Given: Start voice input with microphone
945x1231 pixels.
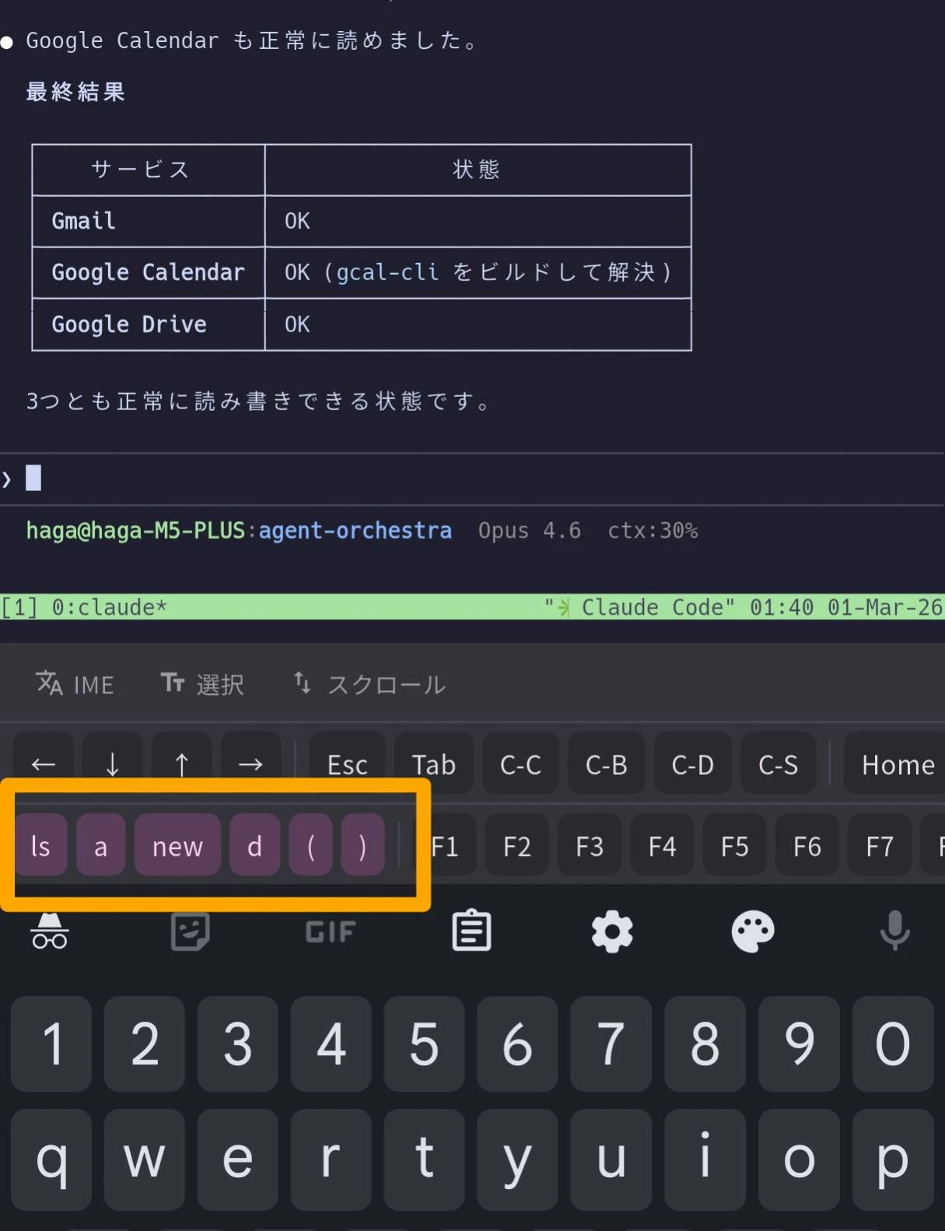Looking at the screenshot, I should coord(894,931).
